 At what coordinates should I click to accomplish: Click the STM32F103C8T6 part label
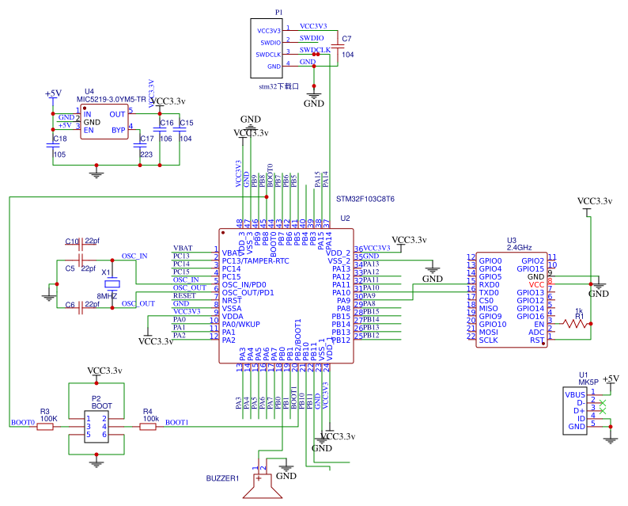pyautogui.click(x=365, y=199)
